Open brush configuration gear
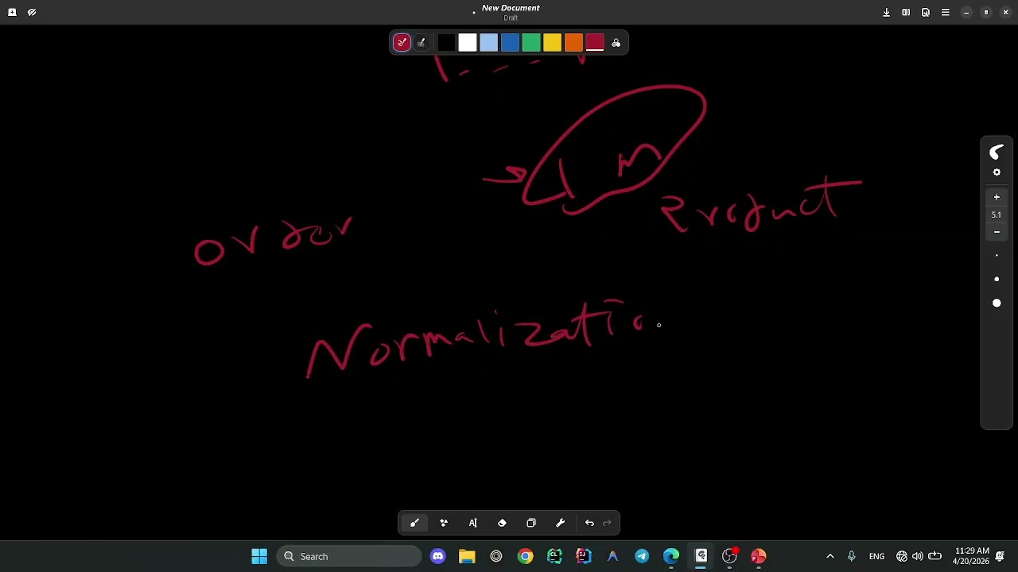The height and width of the screenshot is (572, 1018). point(997,172)
